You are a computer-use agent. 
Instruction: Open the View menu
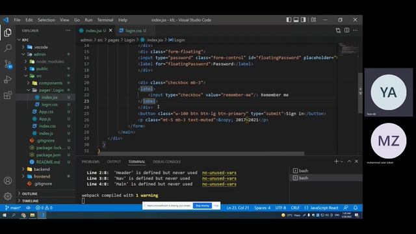click(x=64, y=20)
